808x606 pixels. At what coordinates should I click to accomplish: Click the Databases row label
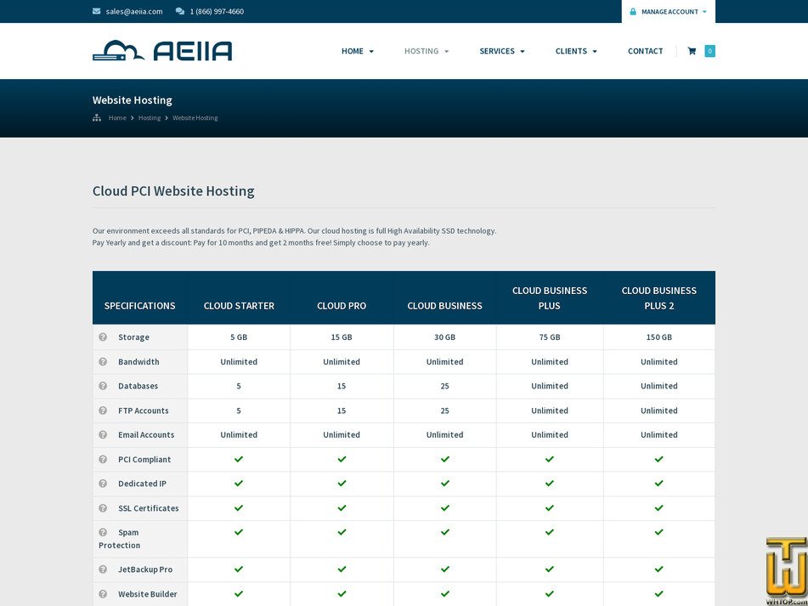(138, 386)
